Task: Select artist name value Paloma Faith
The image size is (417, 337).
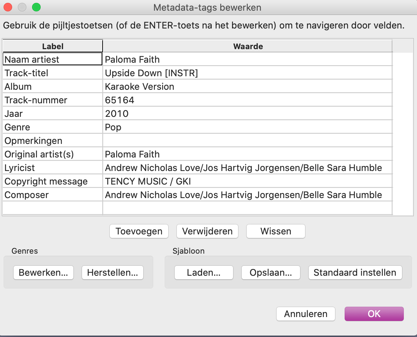Action: (x=248, y=59)
